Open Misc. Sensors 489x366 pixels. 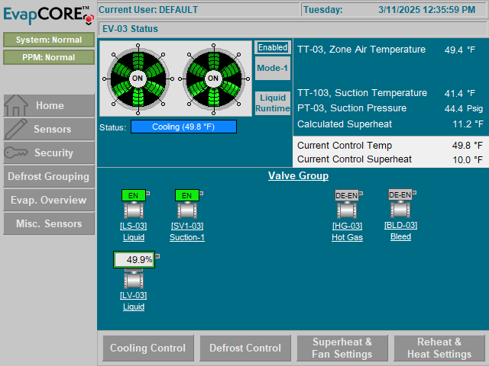(x=49, y=223)
